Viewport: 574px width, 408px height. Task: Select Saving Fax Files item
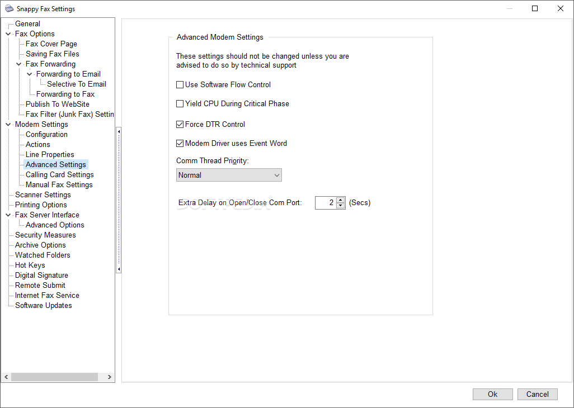point(53,54)
